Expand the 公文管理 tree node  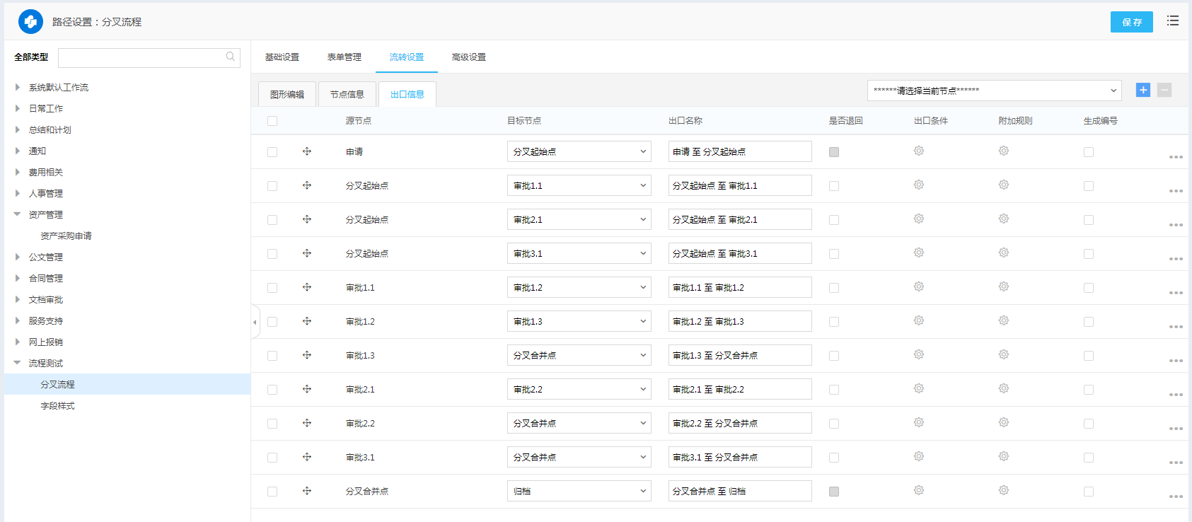[x=18, y=257]
